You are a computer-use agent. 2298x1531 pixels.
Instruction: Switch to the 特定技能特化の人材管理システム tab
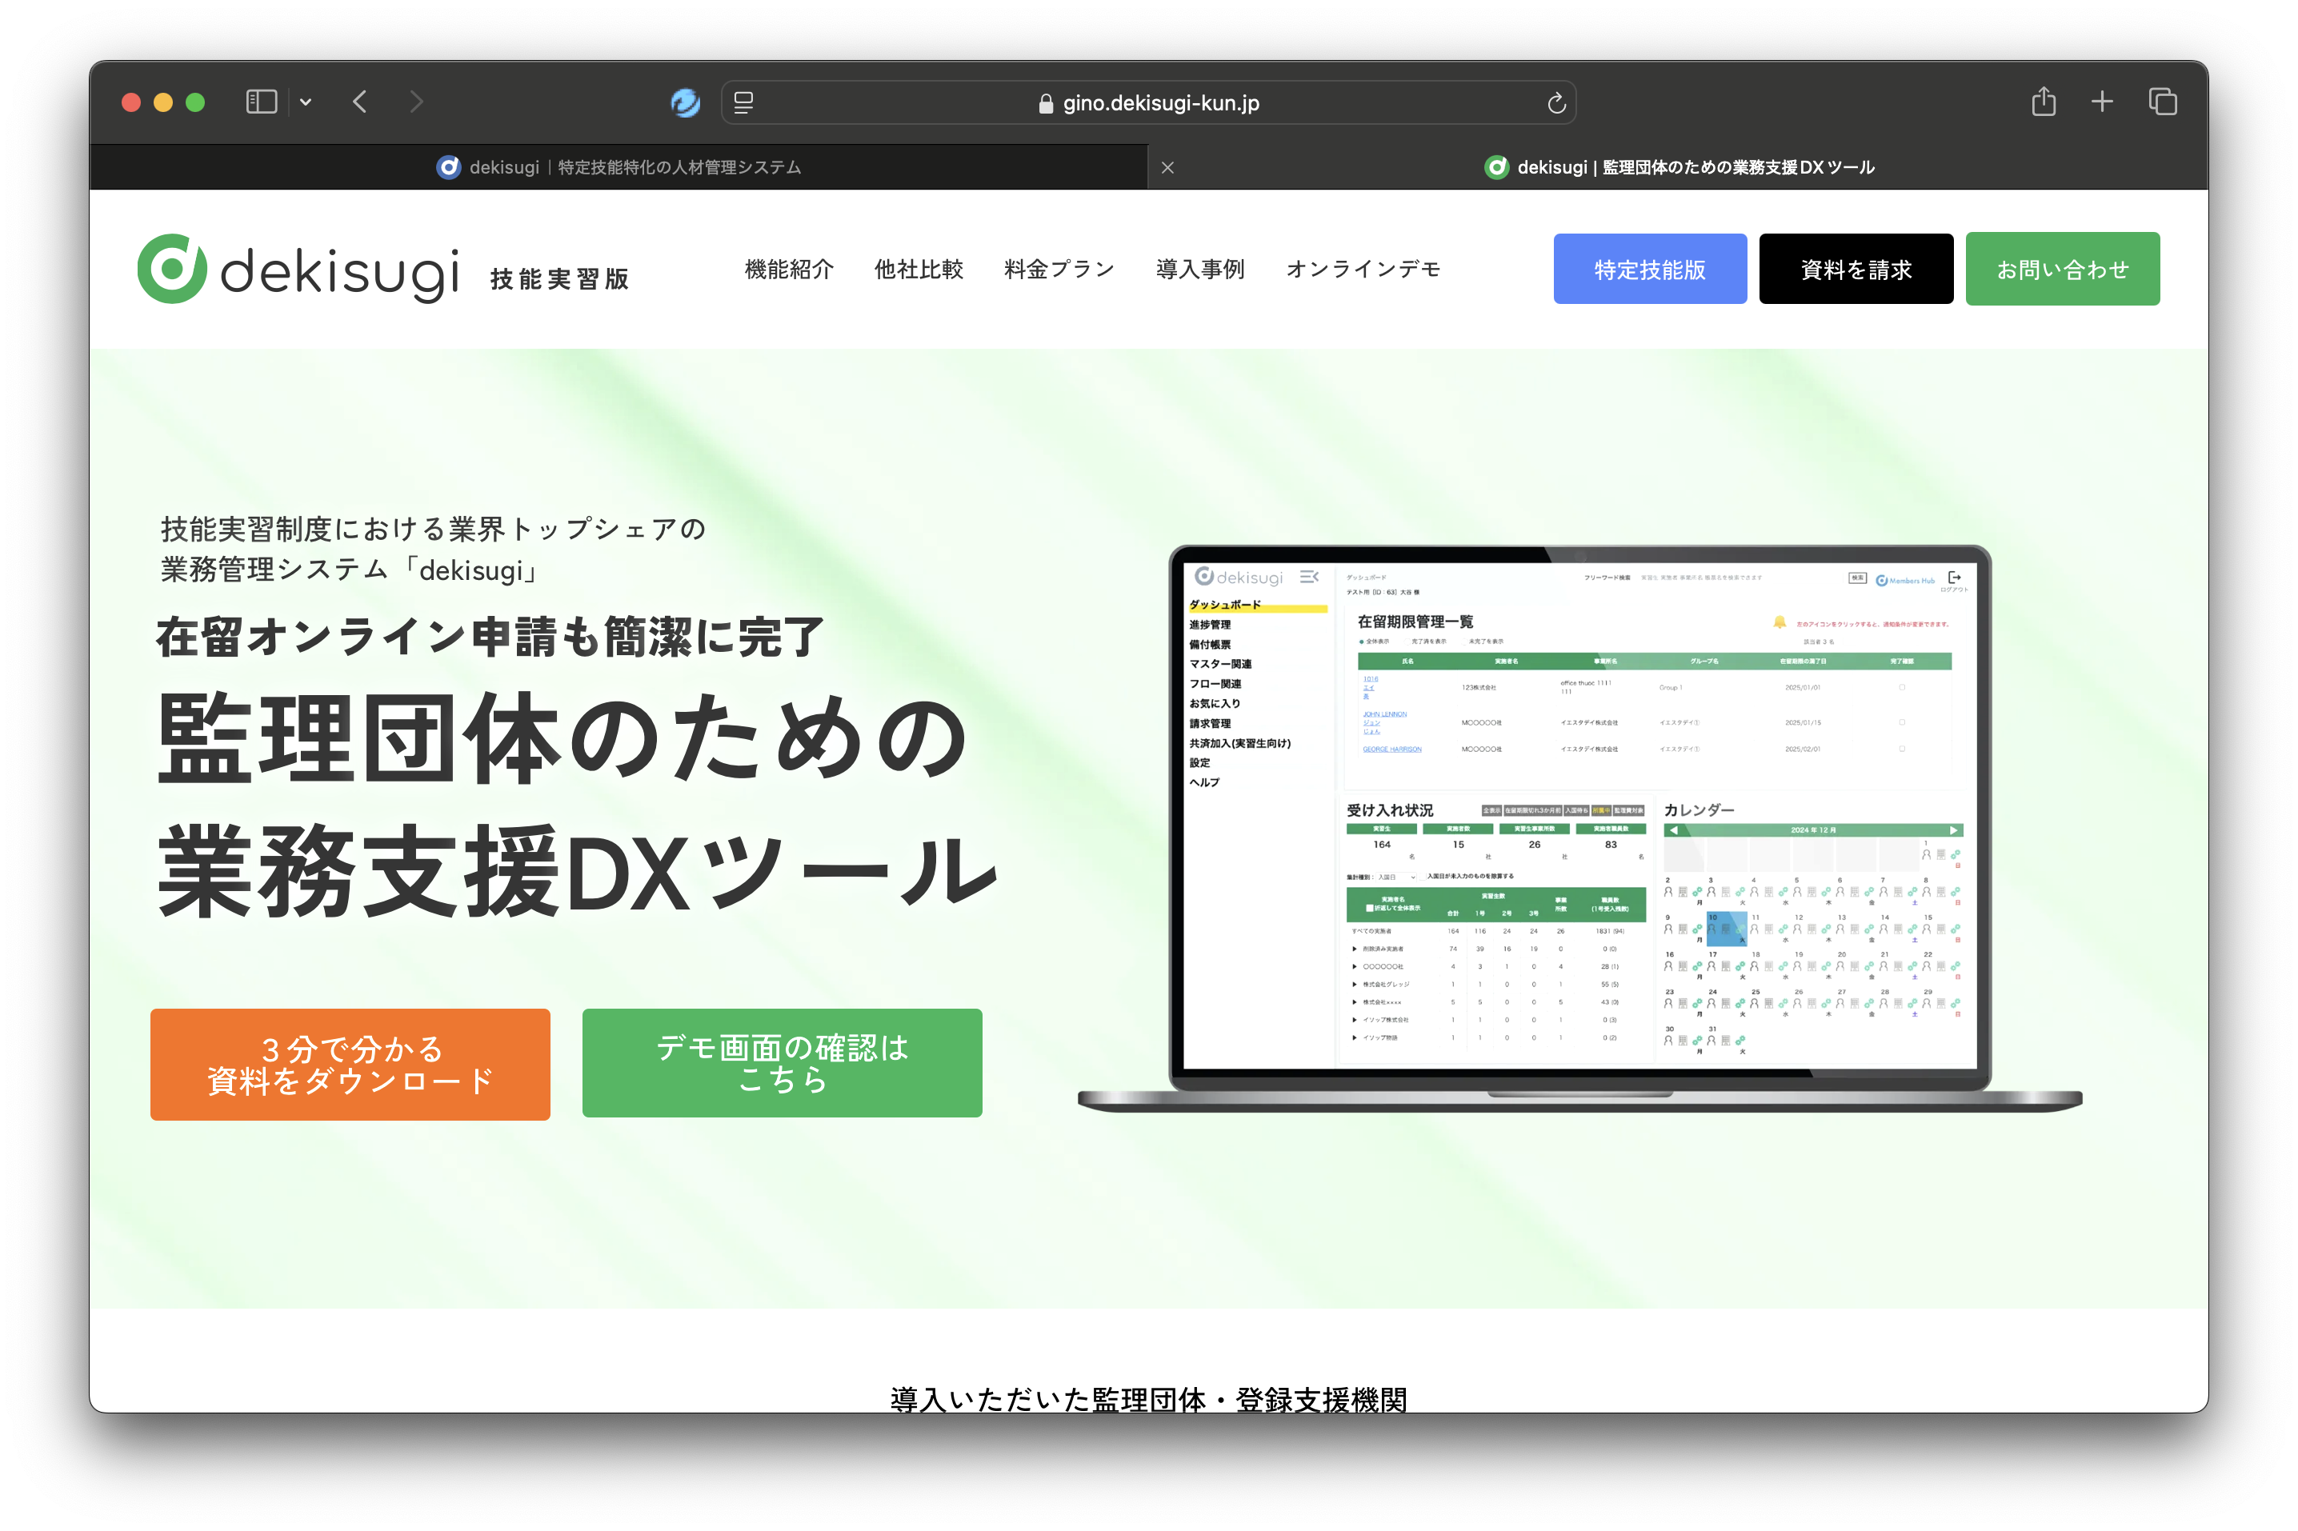click(619, 167)
